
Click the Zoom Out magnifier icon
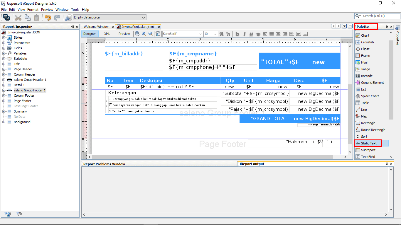click(x=151, y=34)
